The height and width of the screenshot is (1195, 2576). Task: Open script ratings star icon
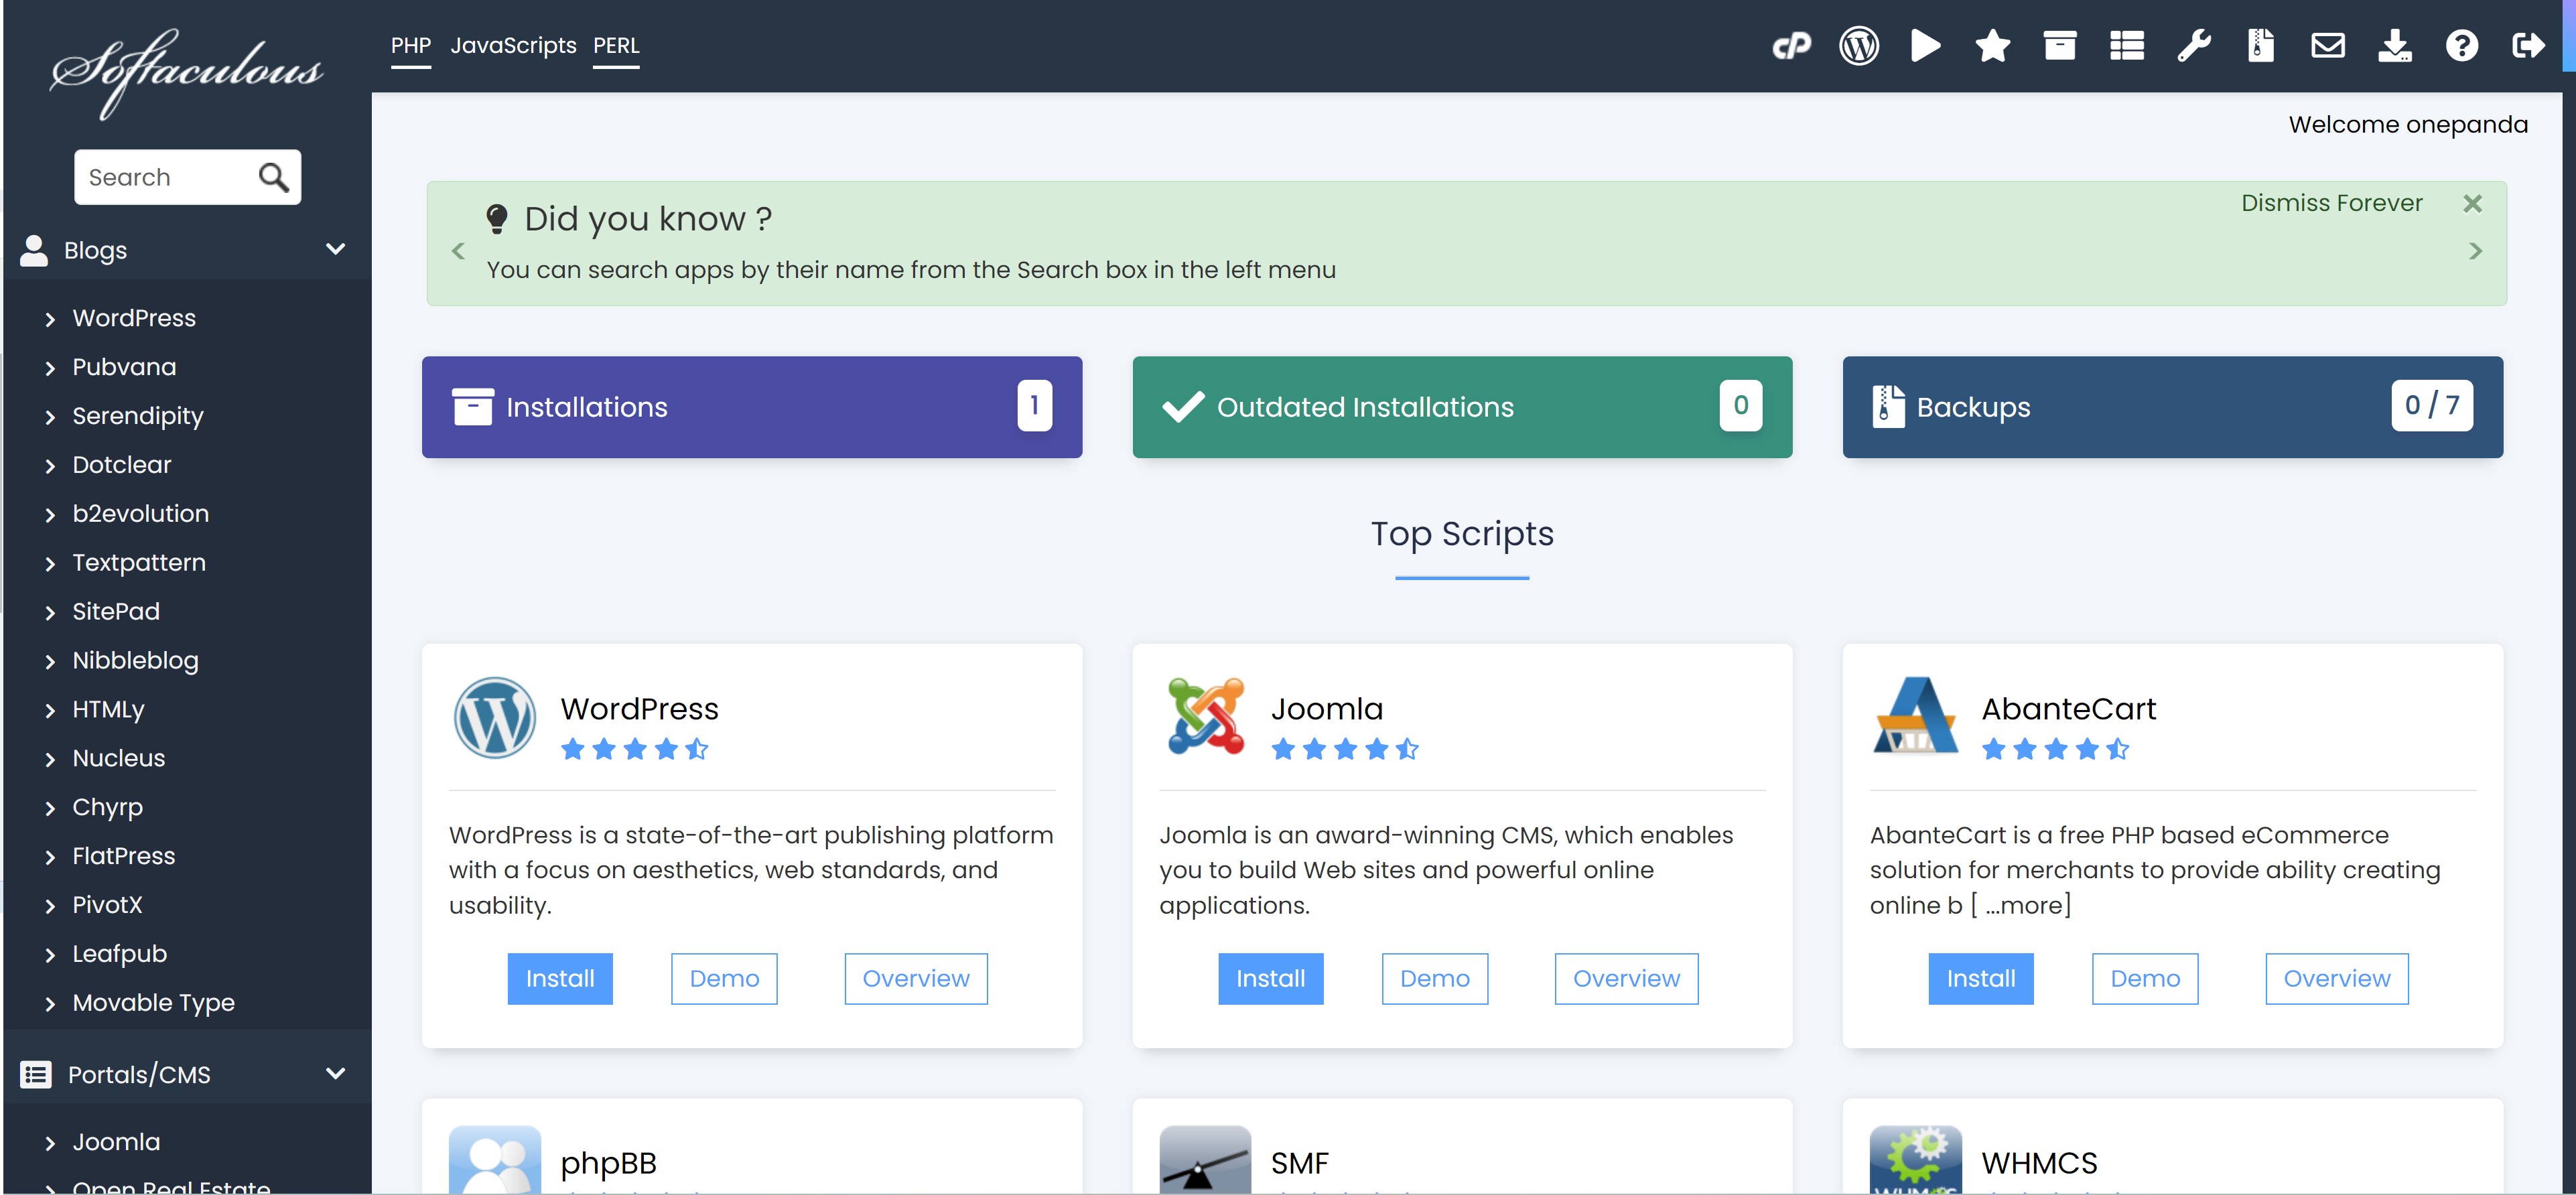tap(1992, 46)
